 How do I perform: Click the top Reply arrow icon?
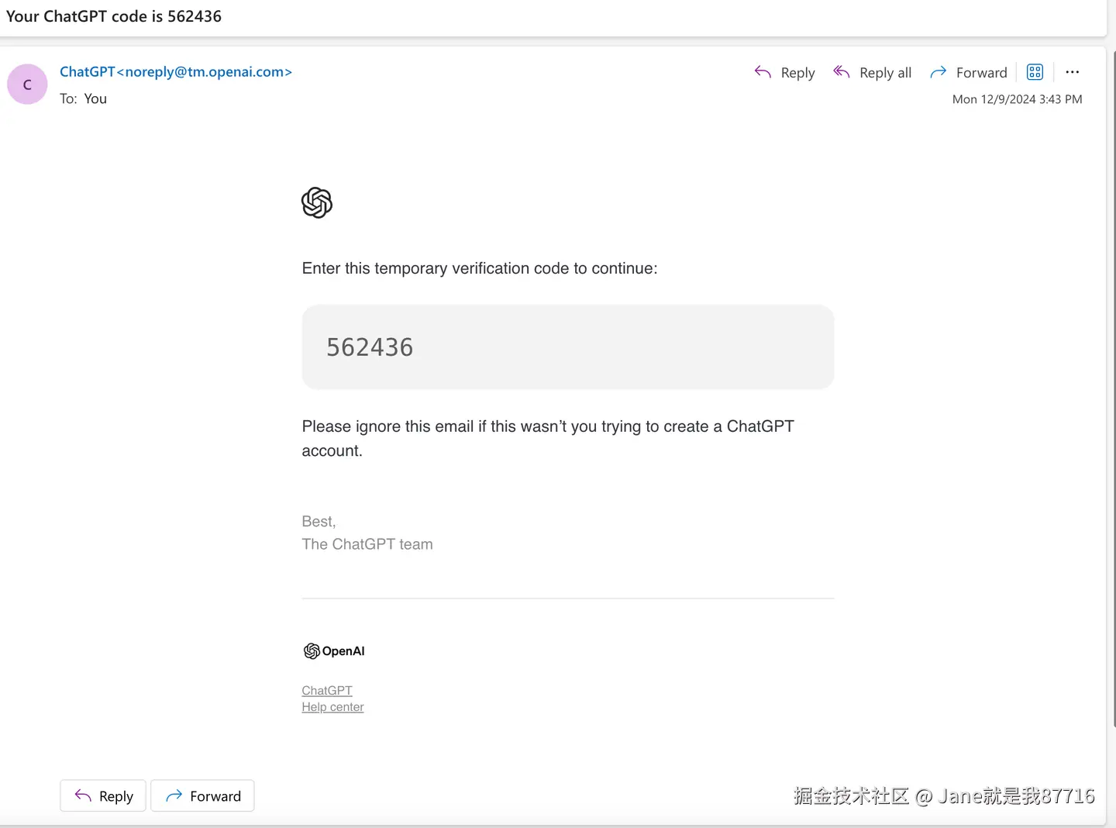point(763,72)
